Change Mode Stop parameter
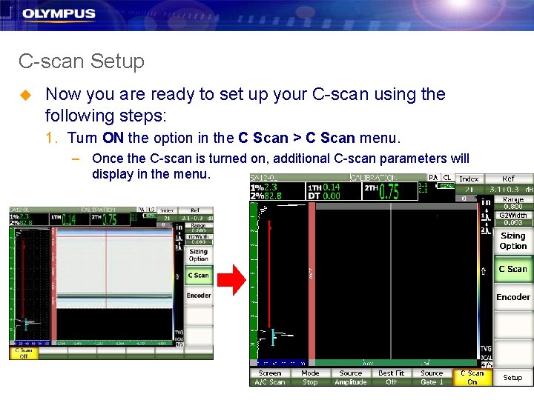The width and height of the screenshot is (534, 400). coord(310,378)
